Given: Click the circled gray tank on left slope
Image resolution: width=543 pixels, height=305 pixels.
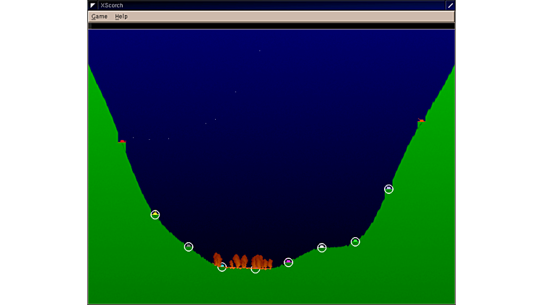Looking at the screenshot, I should (188, 247).
